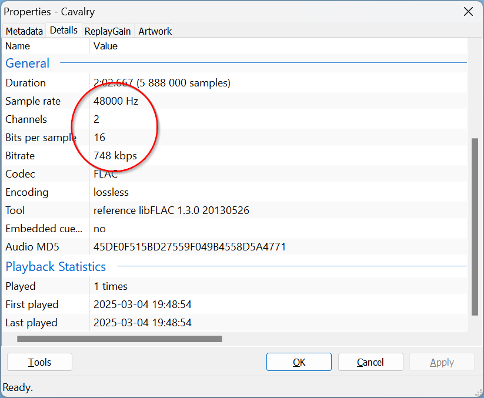Click the Last played date value
The width and height of the screenshot is (484, 398).
[142, 322]
